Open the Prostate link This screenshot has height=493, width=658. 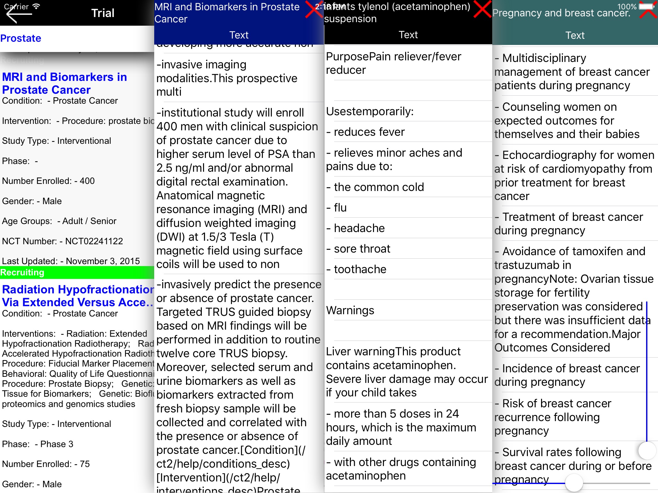point(21,38)
